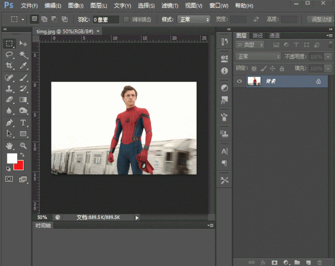This screenshot has height=266, width=335.
Task: Open the 填充 dropdown arrow
Action: (x=328, y=69)
